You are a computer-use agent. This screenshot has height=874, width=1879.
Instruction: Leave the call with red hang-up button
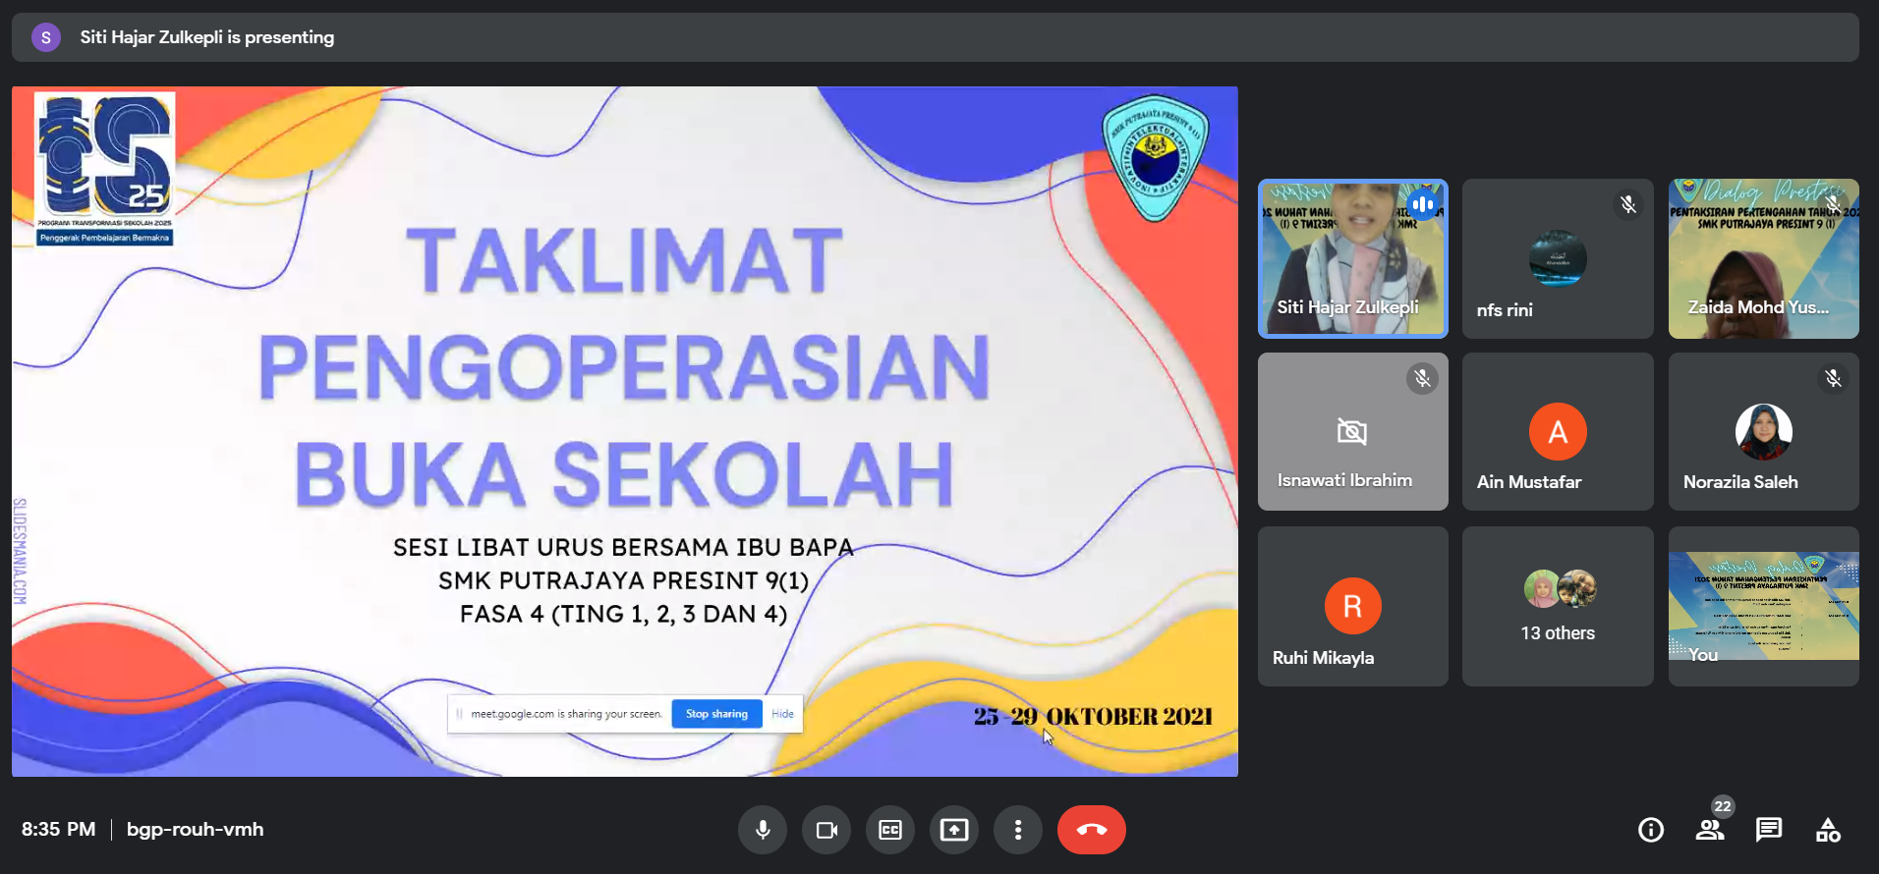(1091, 830)
